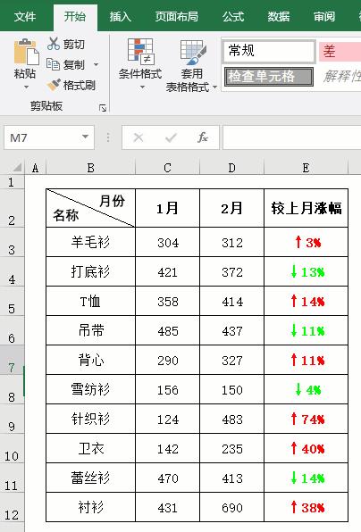The image size is (361, 532).
Task: Click the formula bar cancel X
Action: tap(139, 137)
